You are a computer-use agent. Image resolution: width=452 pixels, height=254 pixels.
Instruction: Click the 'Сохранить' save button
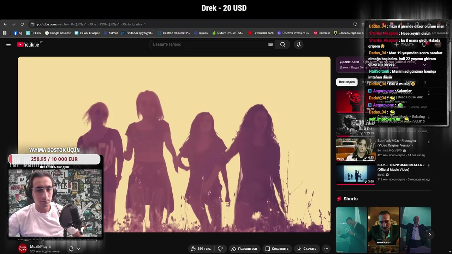tap(277, 249)
